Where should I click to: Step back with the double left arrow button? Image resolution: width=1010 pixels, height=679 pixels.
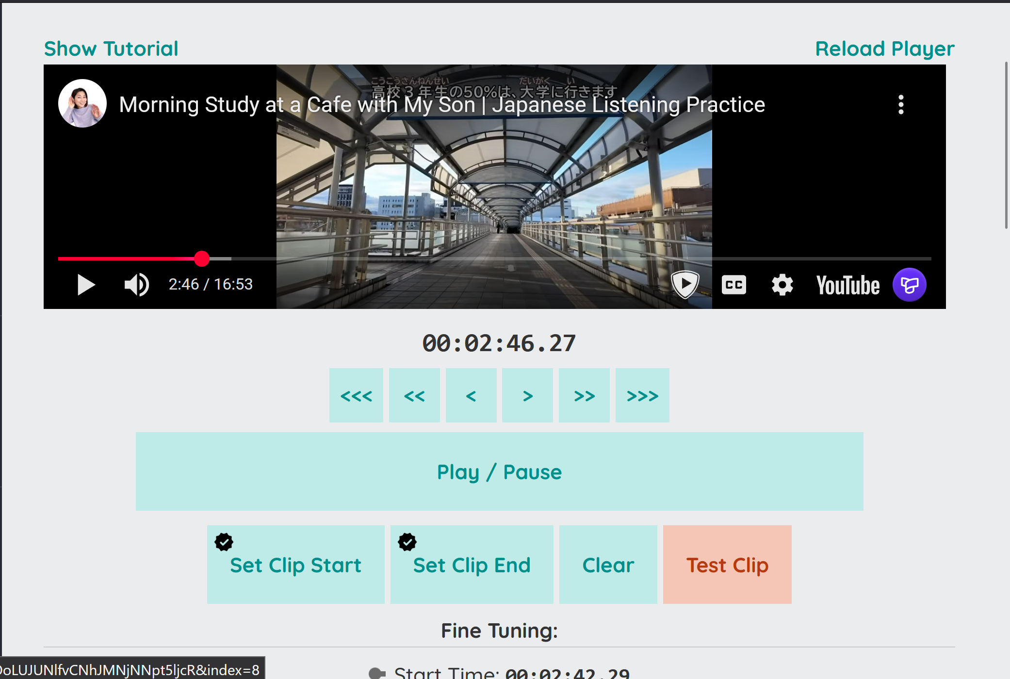414,396
